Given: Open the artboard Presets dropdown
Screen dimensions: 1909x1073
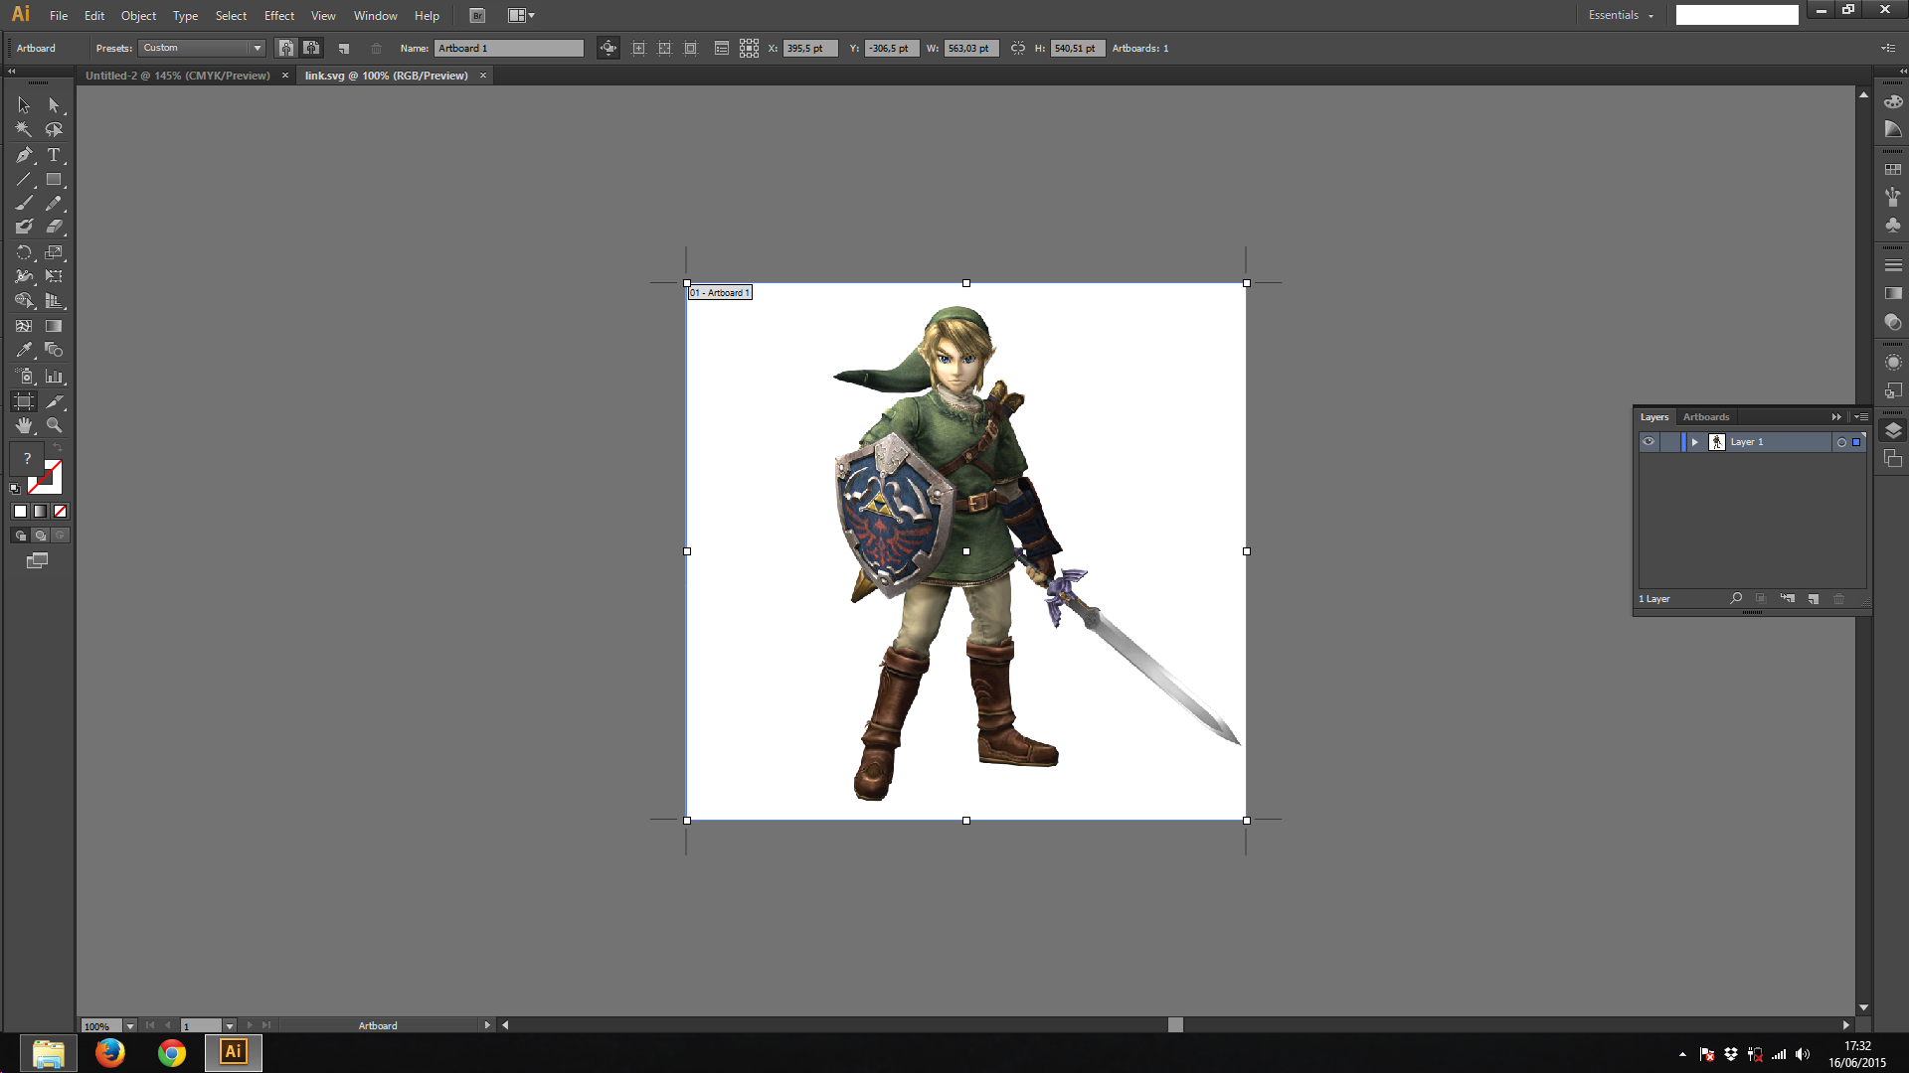Looking at the screenshot, I should click(257, 48).
